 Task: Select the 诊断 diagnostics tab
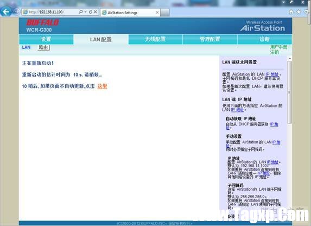264,39
